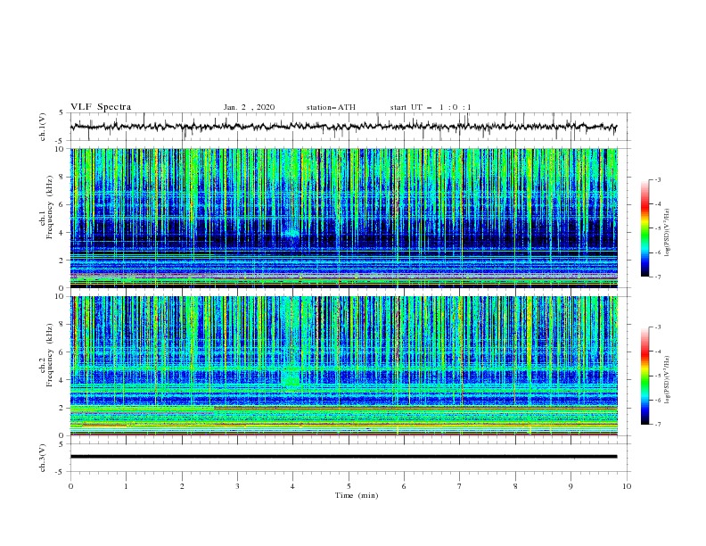Click the "-3" tick on ch.1 color bar
This screenshot has height=546, width=706.
[657, 179]
